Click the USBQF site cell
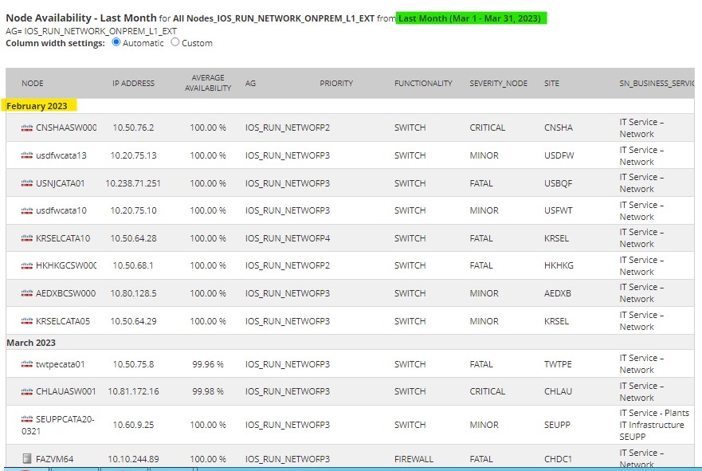 tap(558, 183)
